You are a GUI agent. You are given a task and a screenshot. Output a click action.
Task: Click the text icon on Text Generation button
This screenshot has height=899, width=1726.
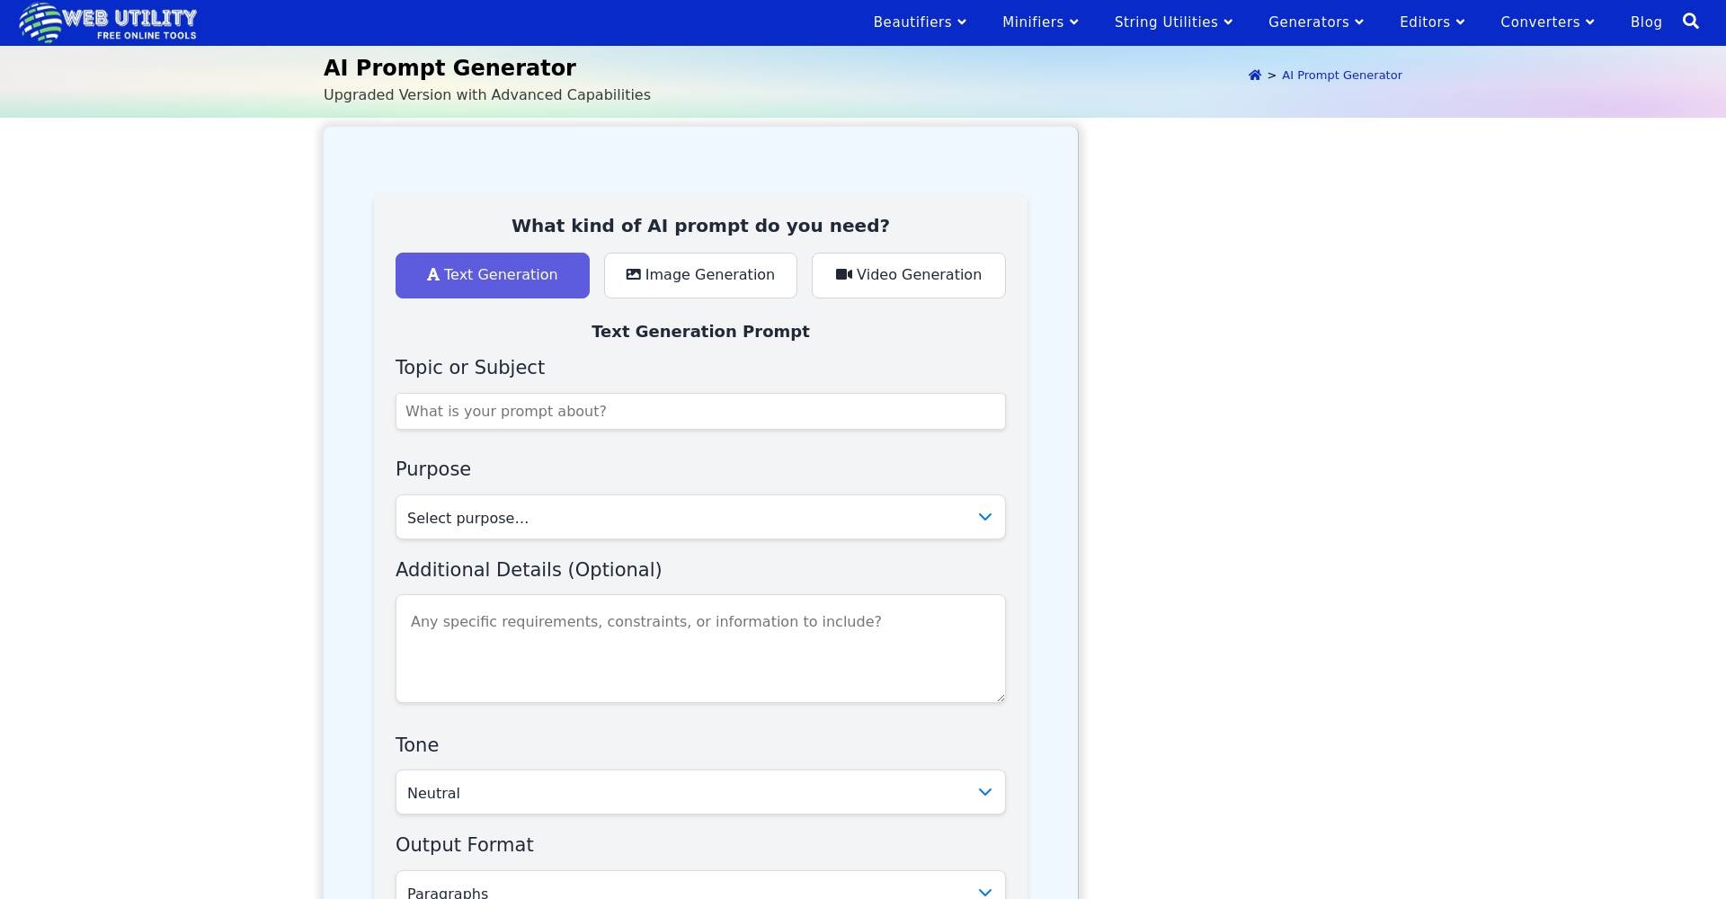tap(433, 275)
